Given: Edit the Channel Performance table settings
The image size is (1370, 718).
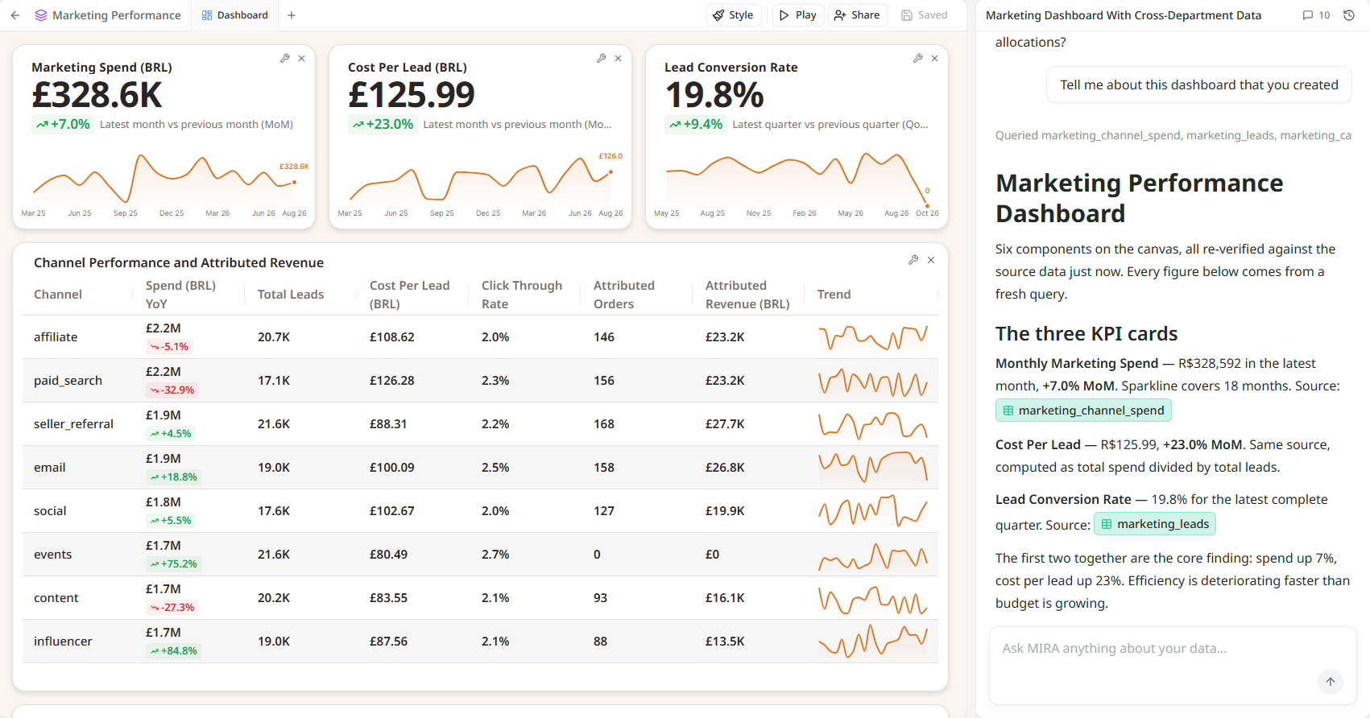Looking at the screenshot, I should pyautogui.click(x=913, y=260).
